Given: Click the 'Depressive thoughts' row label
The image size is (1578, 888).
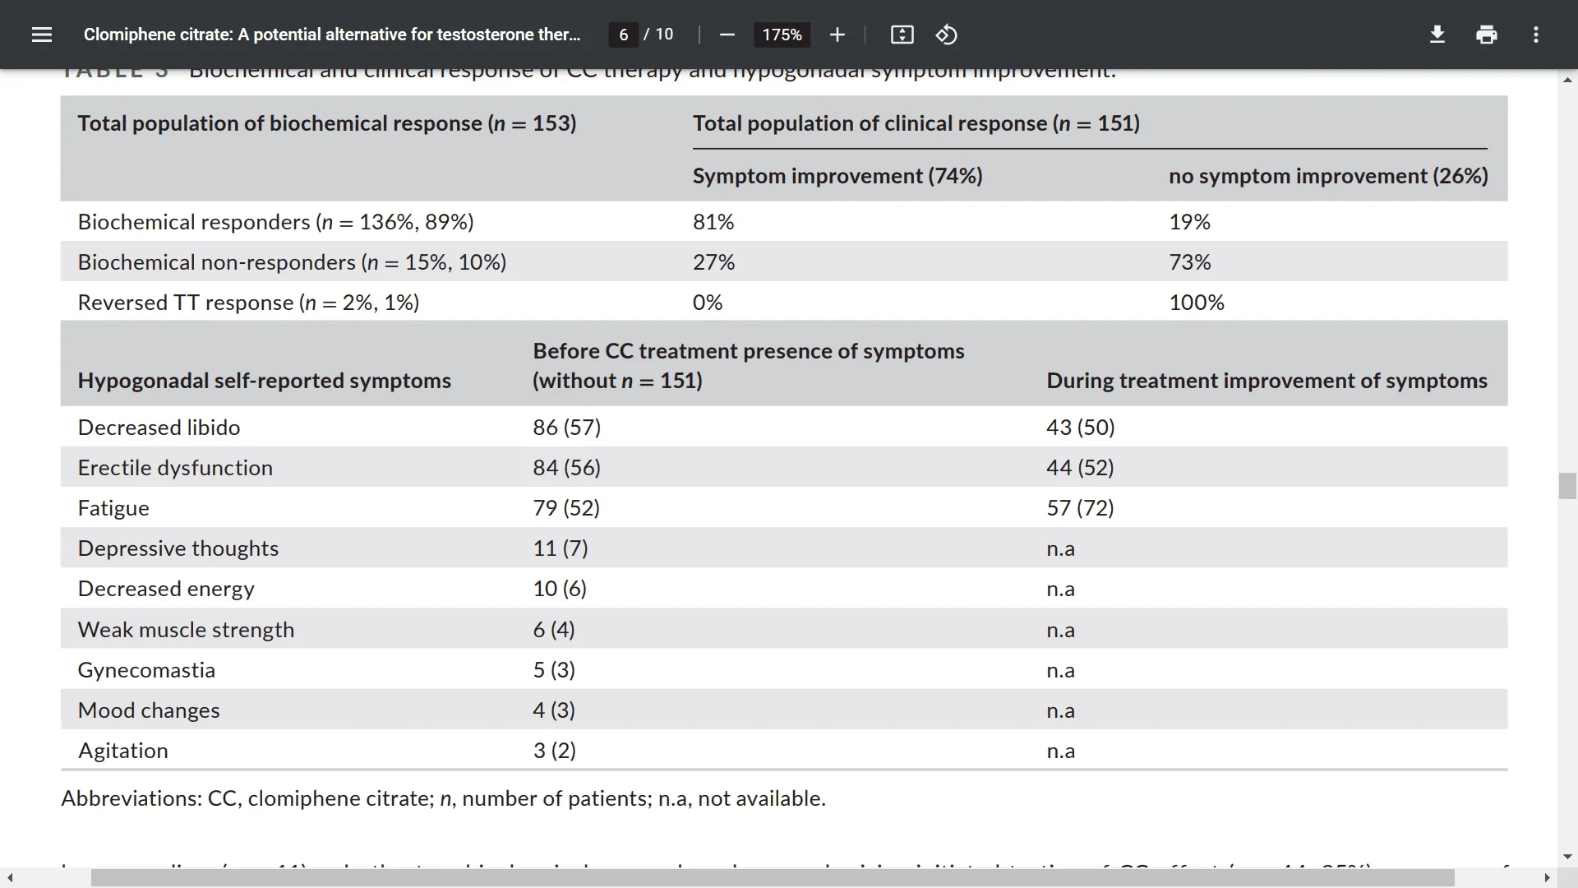Looking at the screenshot, I should point(178,548).
